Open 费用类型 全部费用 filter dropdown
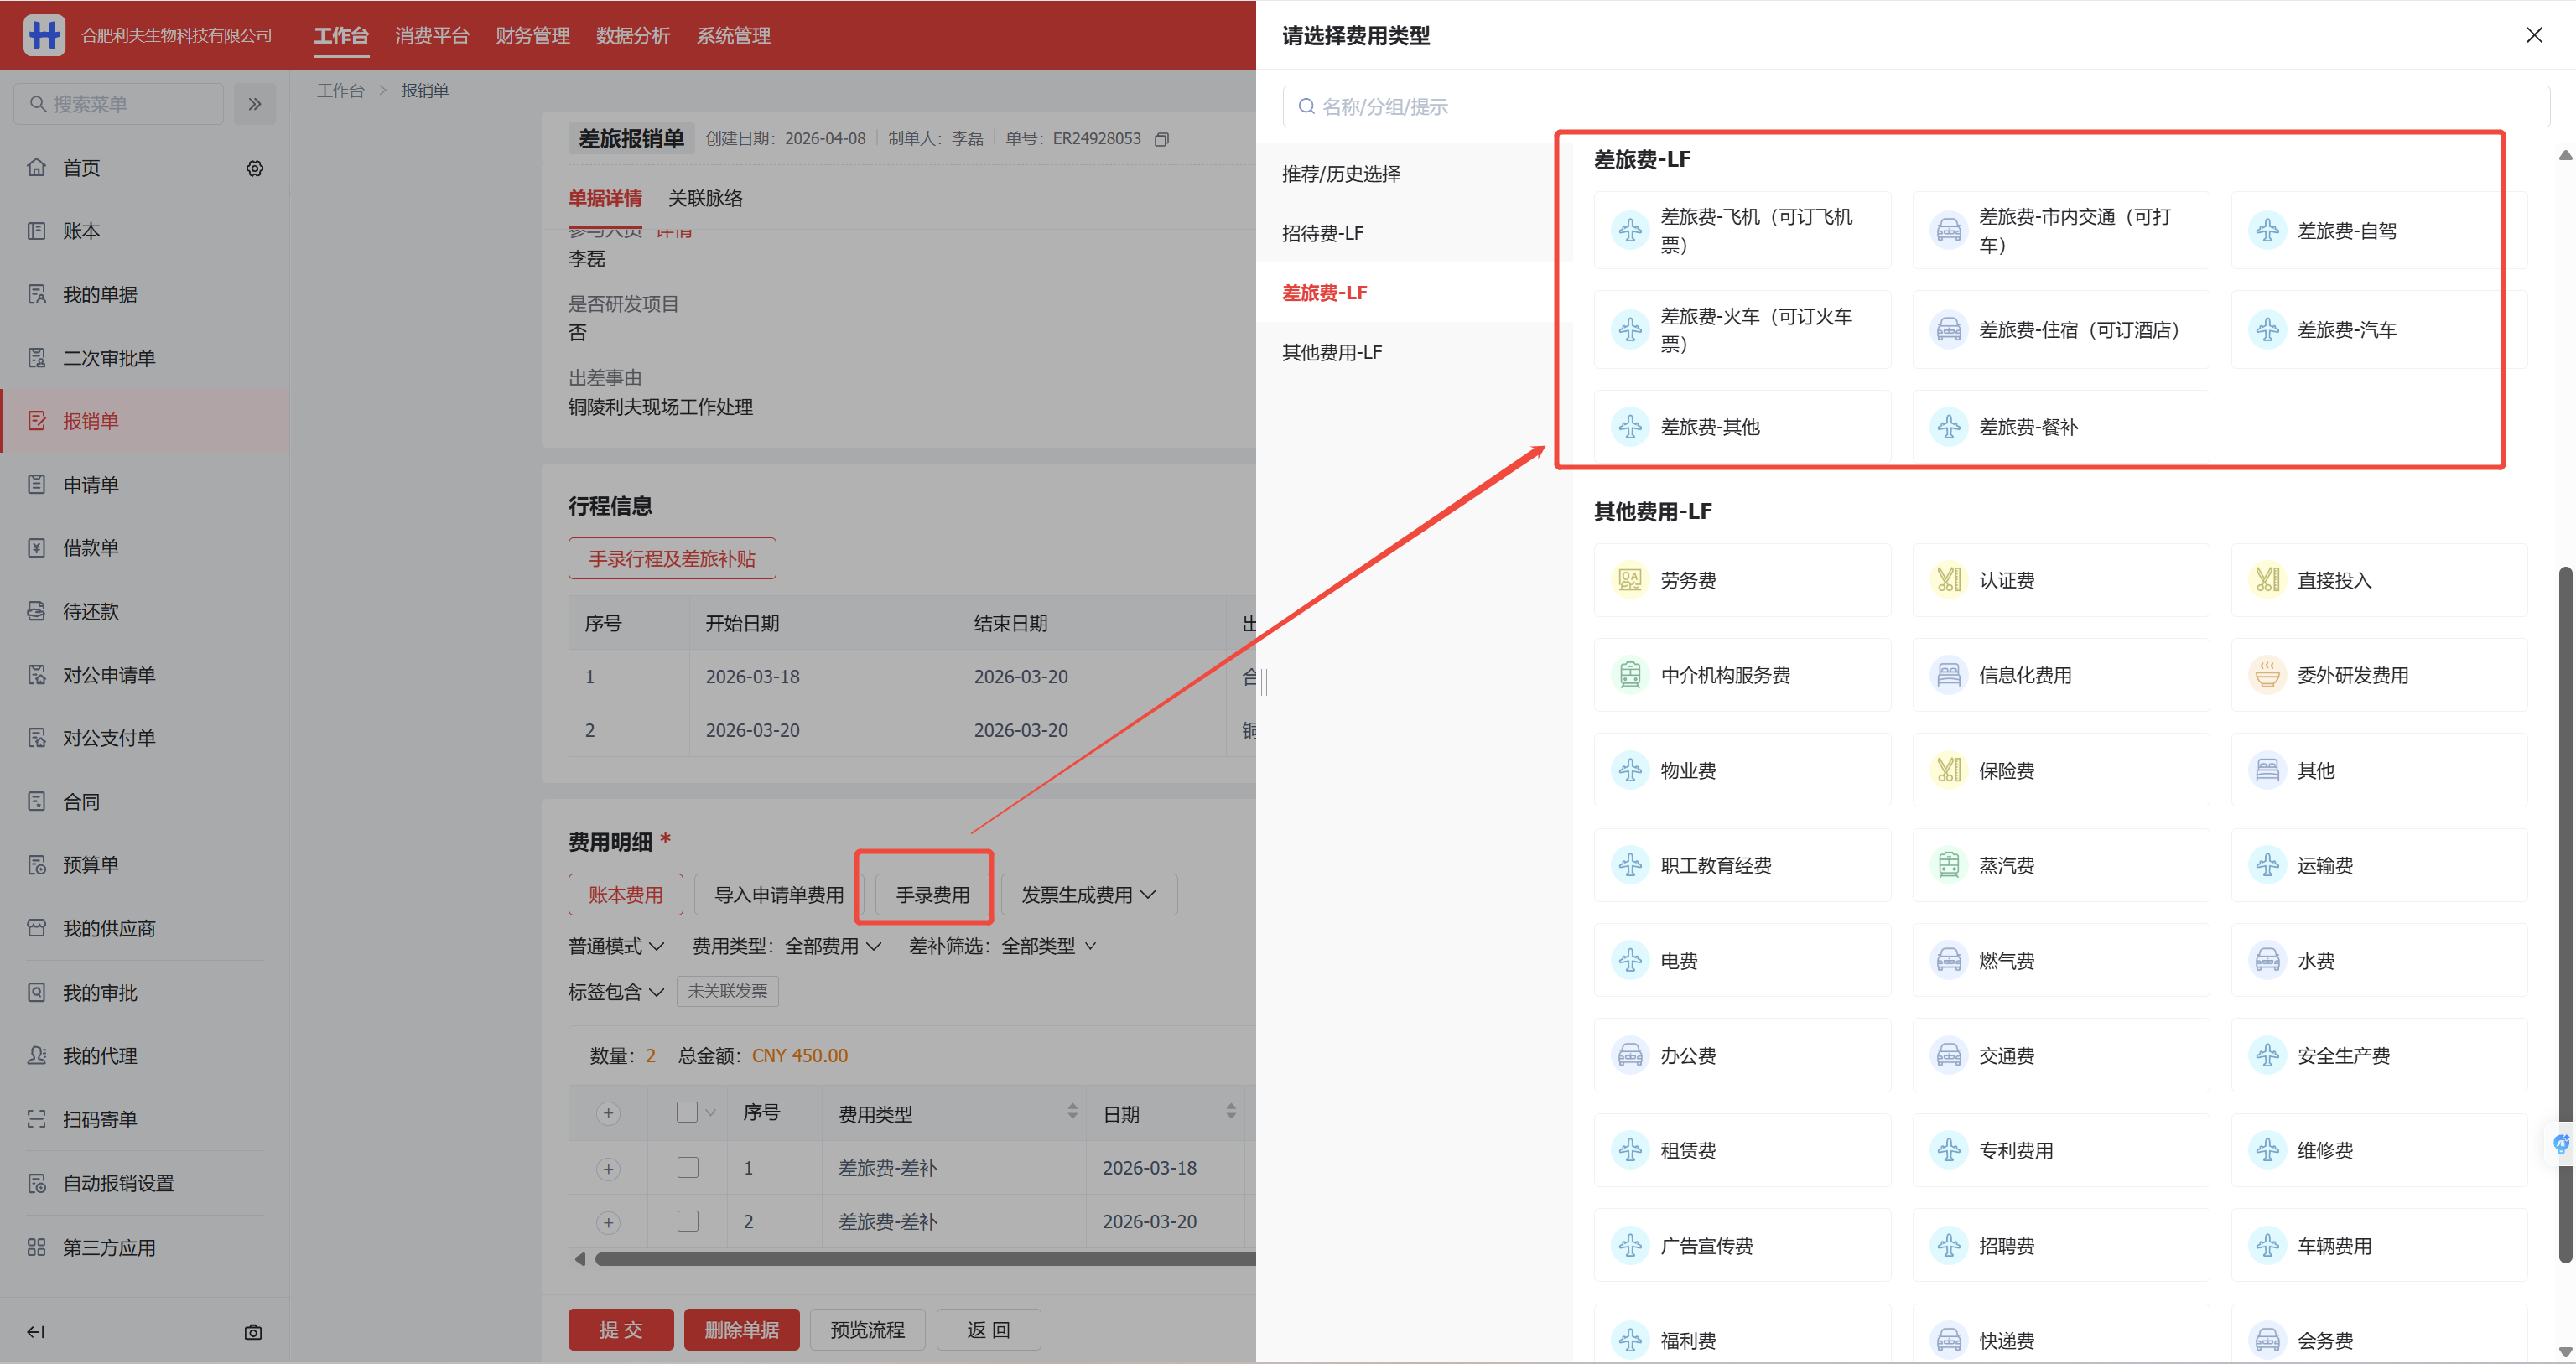Screen dimensions: 2576x1364 [x=787, y=945]
